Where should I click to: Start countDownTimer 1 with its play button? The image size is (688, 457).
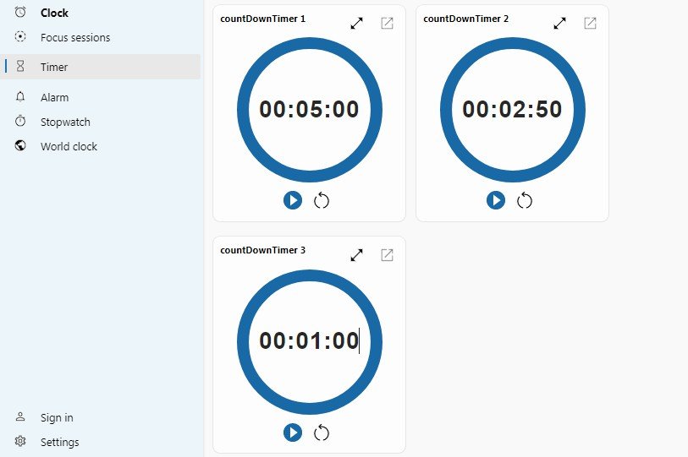pyautogui.click(x=293, y=200)
